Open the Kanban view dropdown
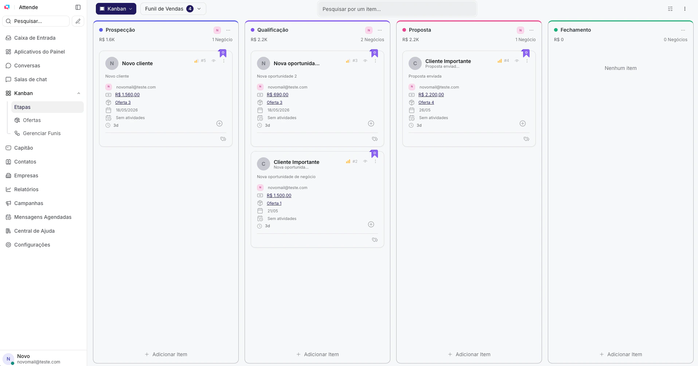Viewport: 698px width, 366px height. click(x=116, y=9)
